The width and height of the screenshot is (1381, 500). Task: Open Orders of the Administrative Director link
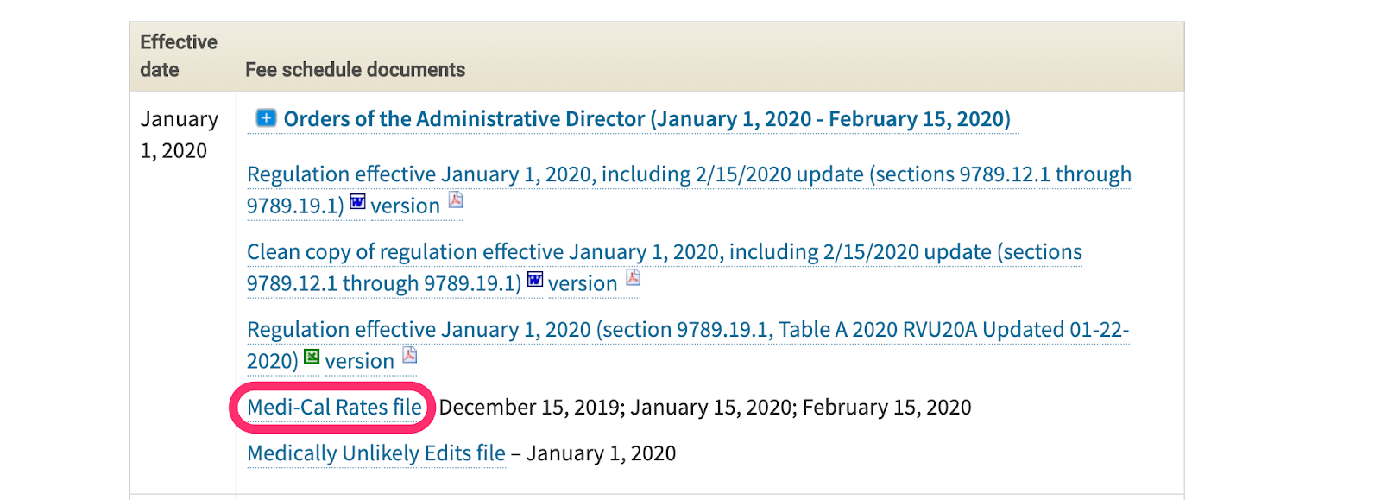[646, 119]
